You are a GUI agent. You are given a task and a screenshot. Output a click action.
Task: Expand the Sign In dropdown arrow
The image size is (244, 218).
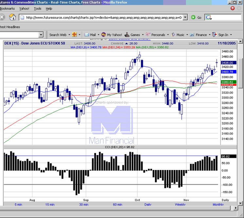tap(231, 35)
